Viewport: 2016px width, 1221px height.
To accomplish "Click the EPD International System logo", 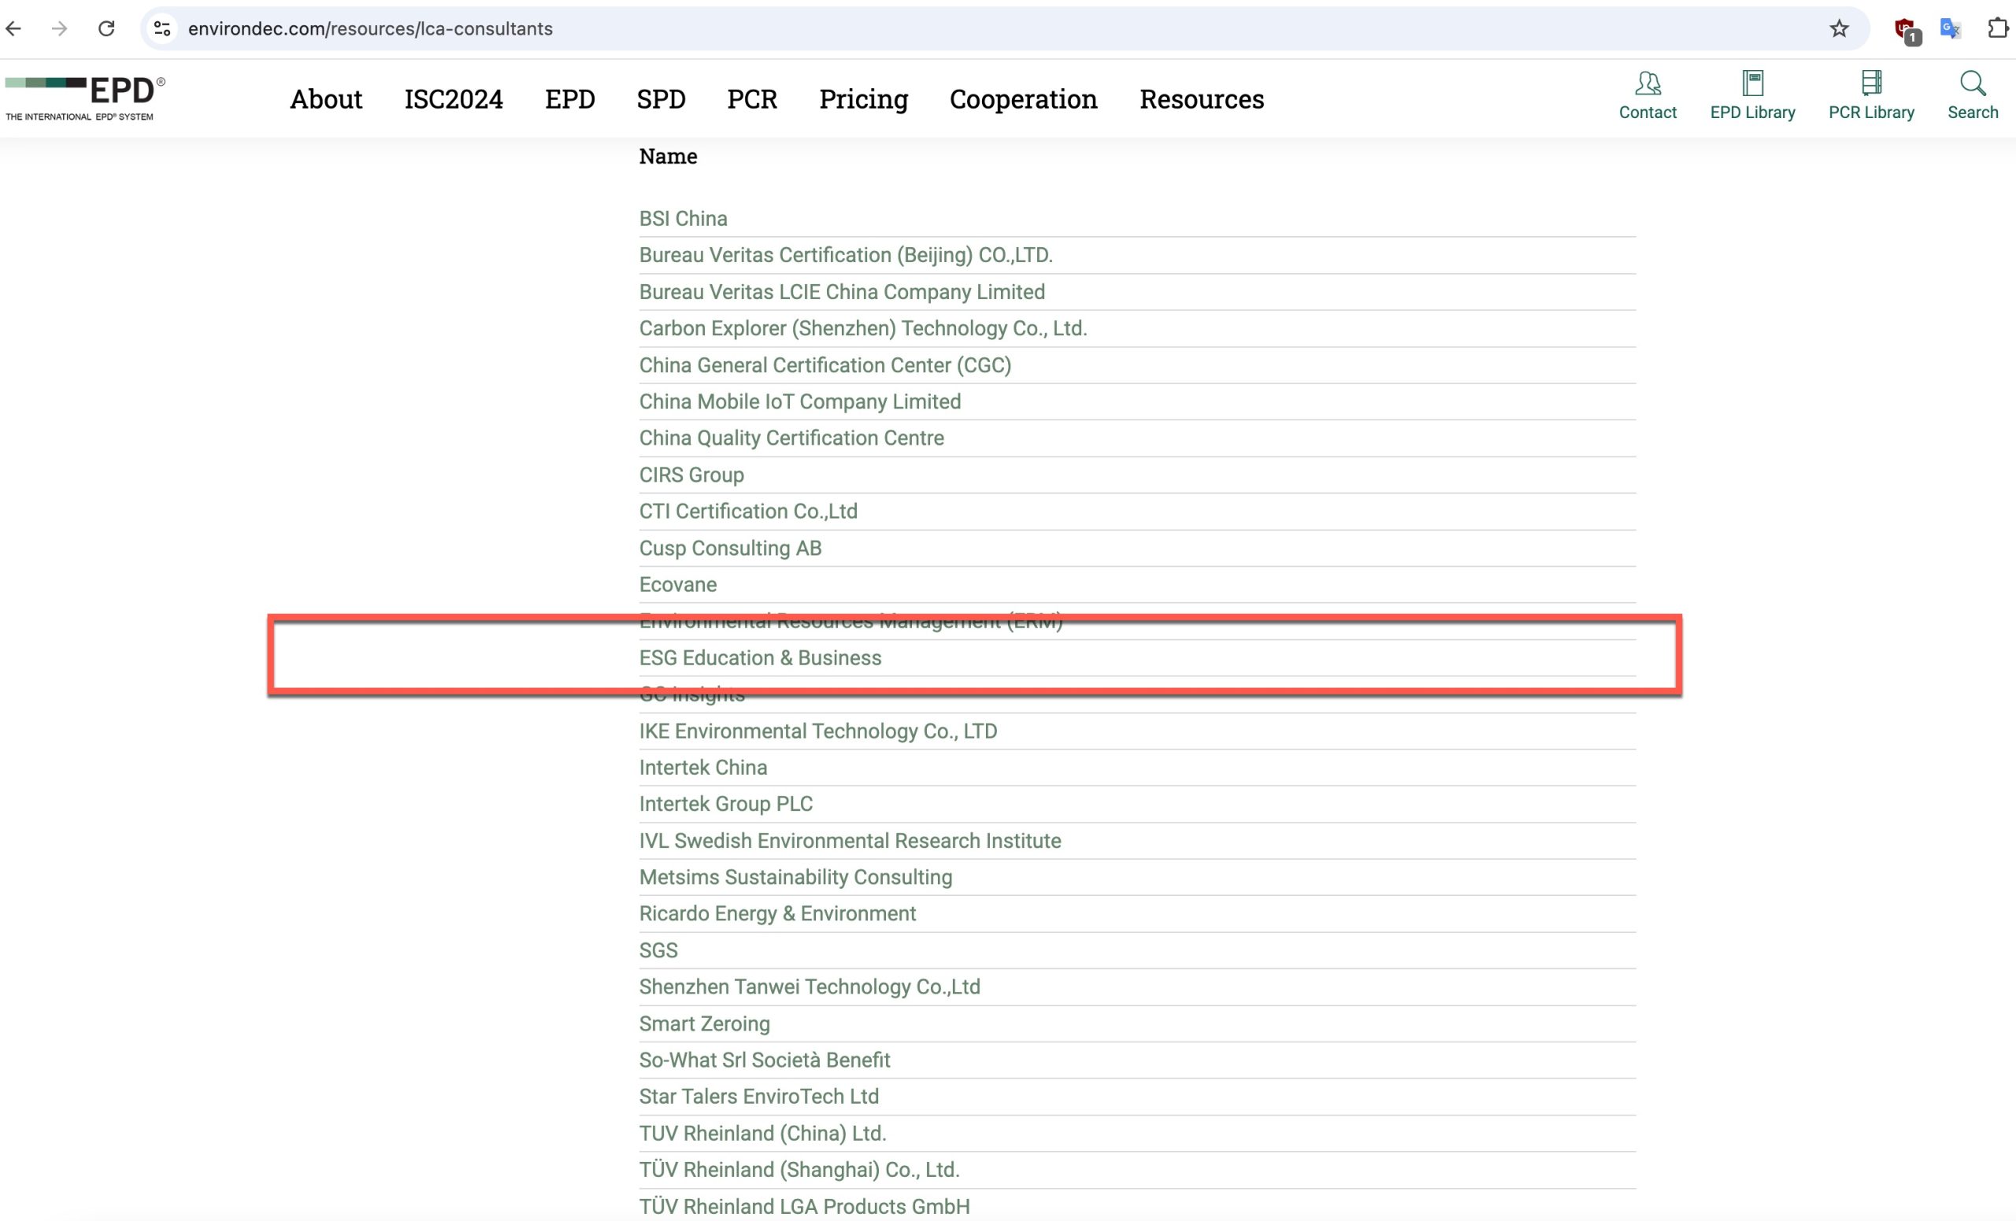I will coord(85,98).
